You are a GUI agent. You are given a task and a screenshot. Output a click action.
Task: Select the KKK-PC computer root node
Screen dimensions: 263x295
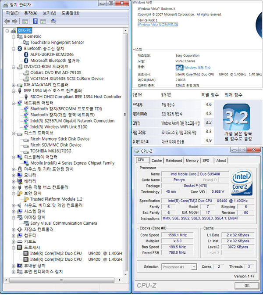(x=25, y=30)
